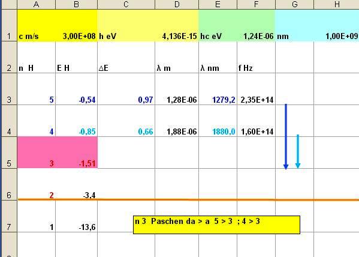Select wavelength 1880,0 nm cell
Image resolution: width=359 pixels, height=257 pixels.
218,121
